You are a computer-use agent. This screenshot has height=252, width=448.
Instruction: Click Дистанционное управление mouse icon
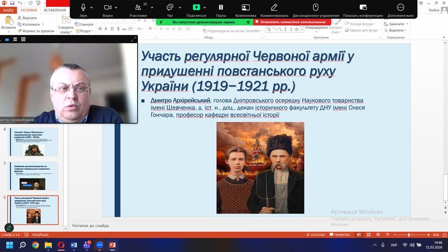coord(316,7)
